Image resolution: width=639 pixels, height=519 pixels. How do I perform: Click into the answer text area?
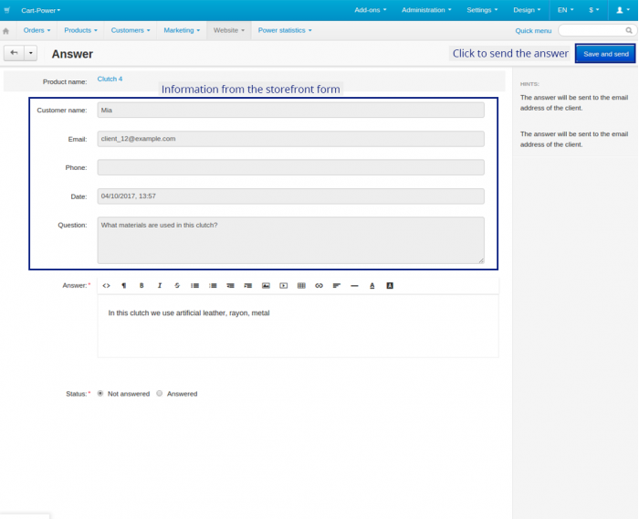point(298,326)
